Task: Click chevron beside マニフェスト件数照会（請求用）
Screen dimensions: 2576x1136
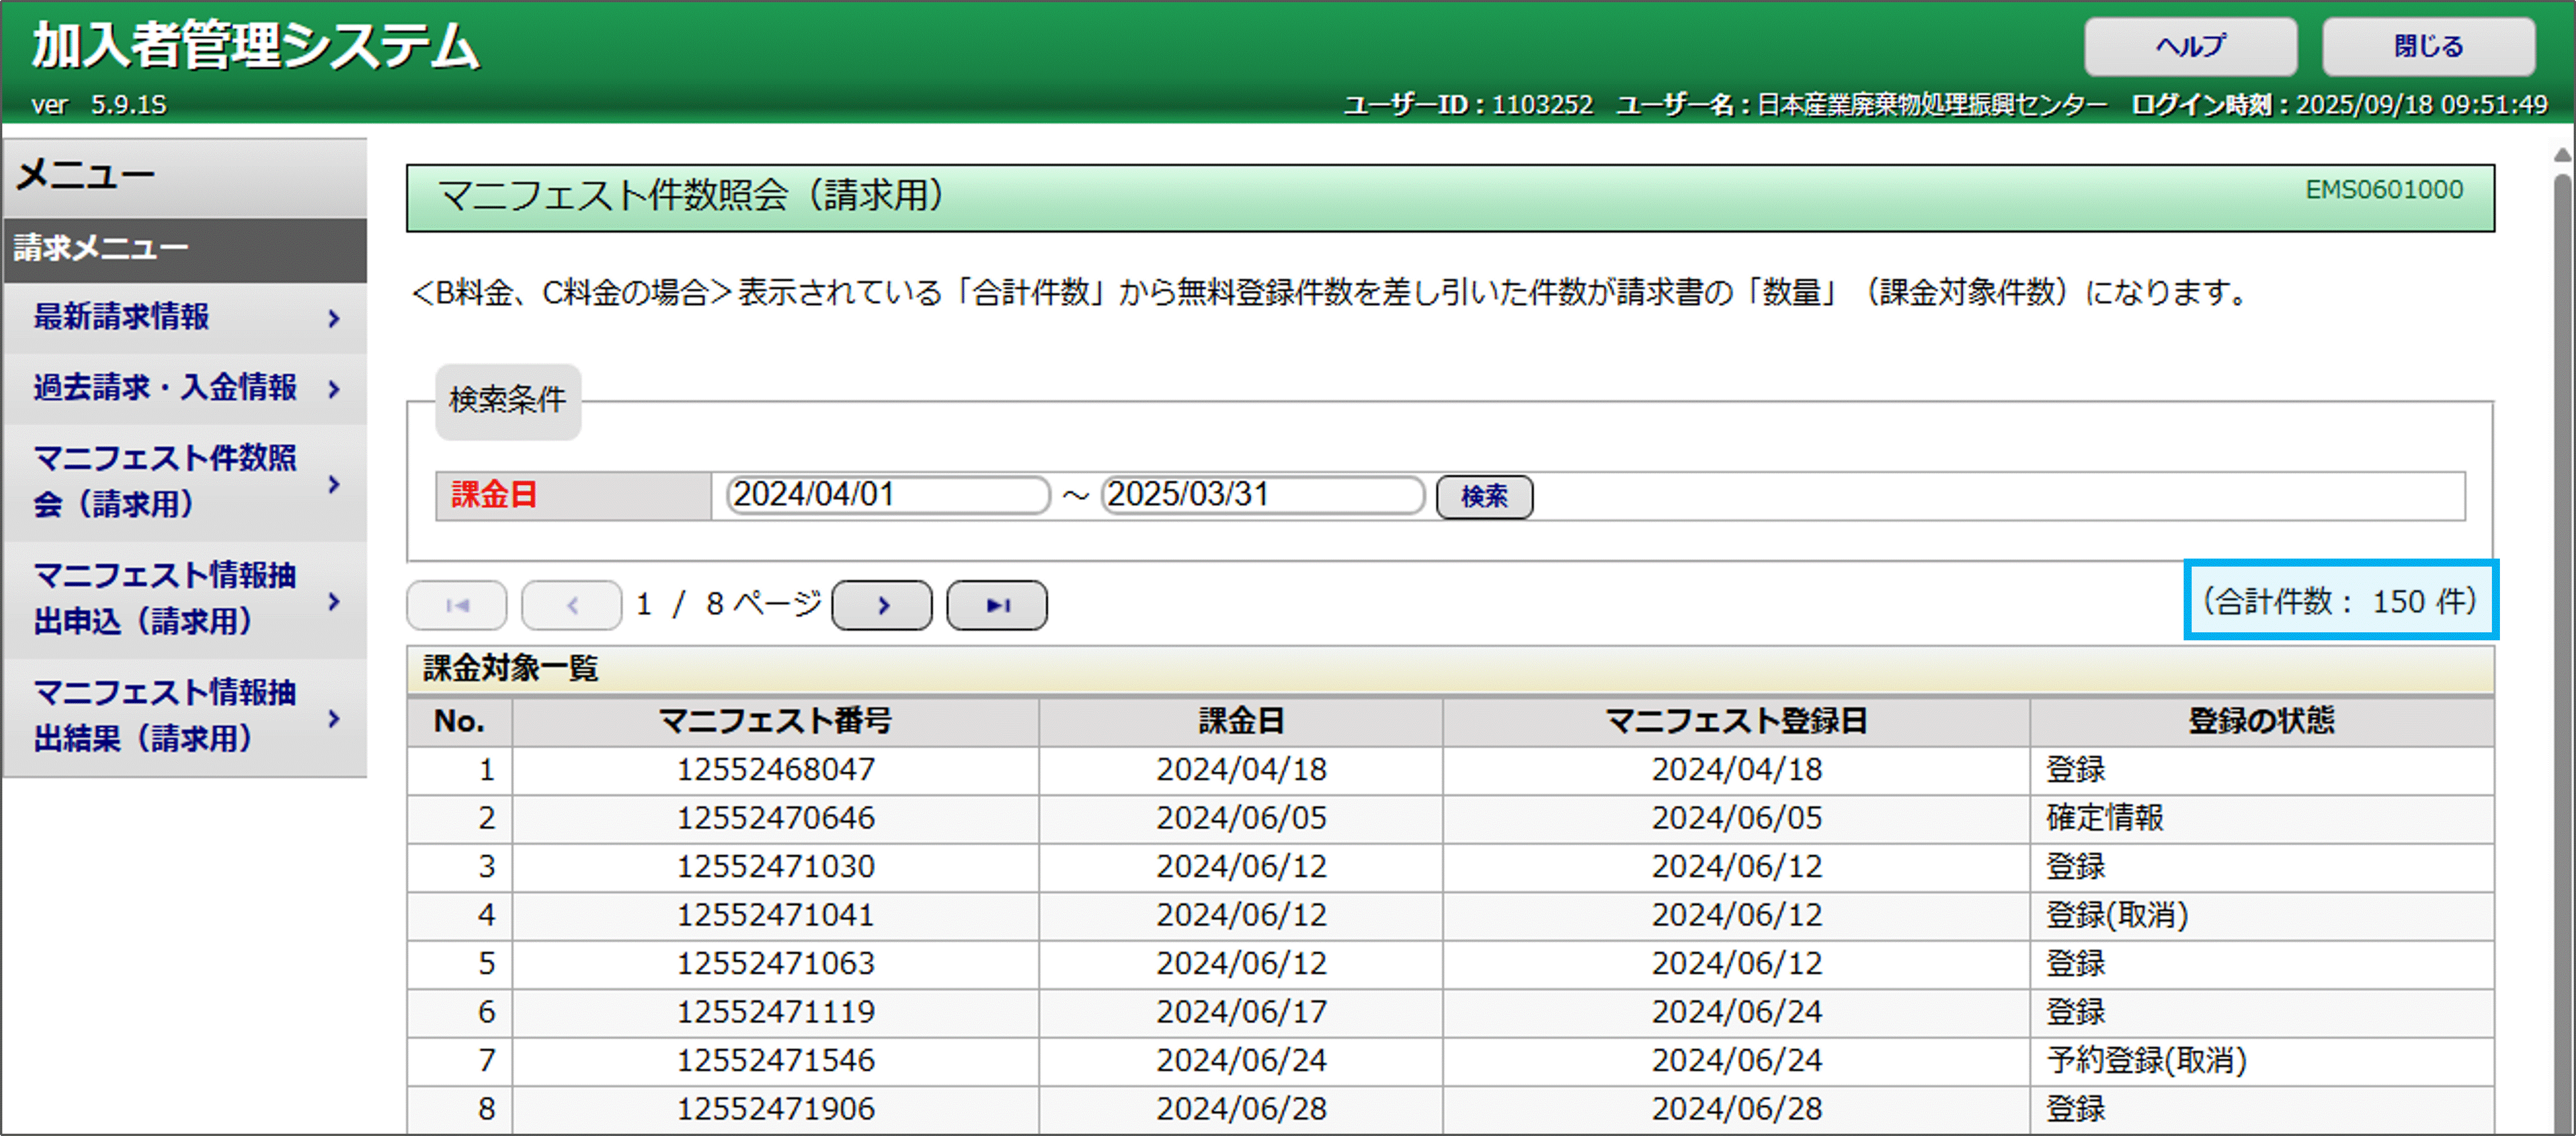Action: point(334,484)
